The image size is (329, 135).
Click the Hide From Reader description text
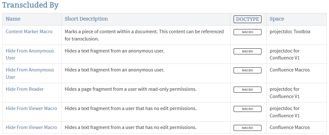131,89
